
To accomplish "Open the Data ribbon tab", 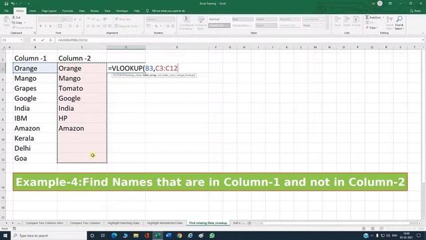I will tap(82, 11).
